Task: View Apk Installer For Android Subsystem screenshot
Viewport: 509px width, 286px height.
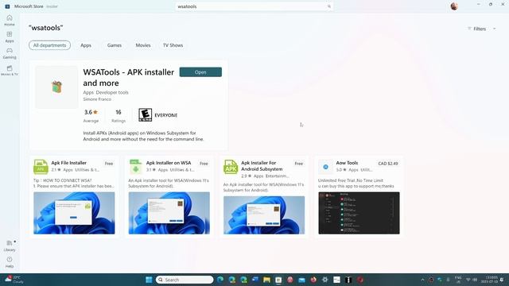Action: click(x=264, y=215)
